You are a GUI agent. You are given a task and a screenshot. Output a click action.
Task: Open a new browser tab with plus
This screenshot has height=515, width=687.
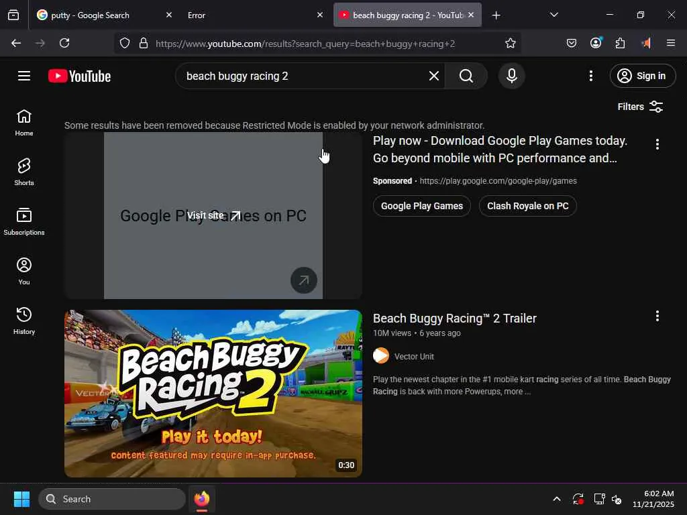click(496, 15)
